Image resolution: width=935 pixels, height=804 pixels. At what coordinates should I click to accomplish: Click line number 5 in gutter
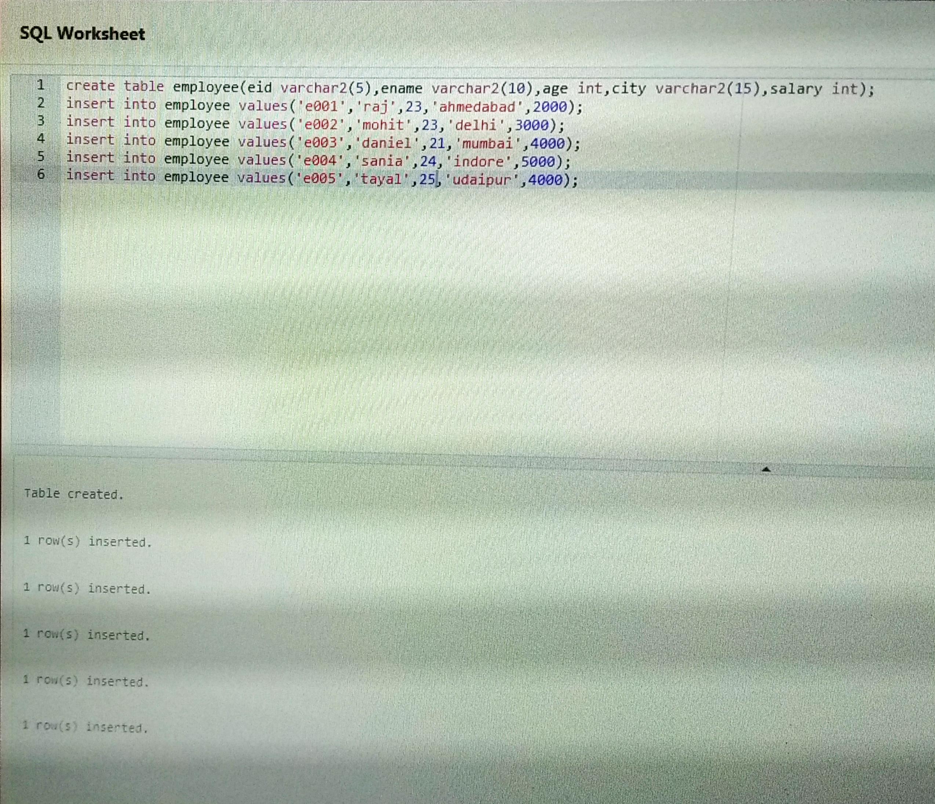(41, 157)
